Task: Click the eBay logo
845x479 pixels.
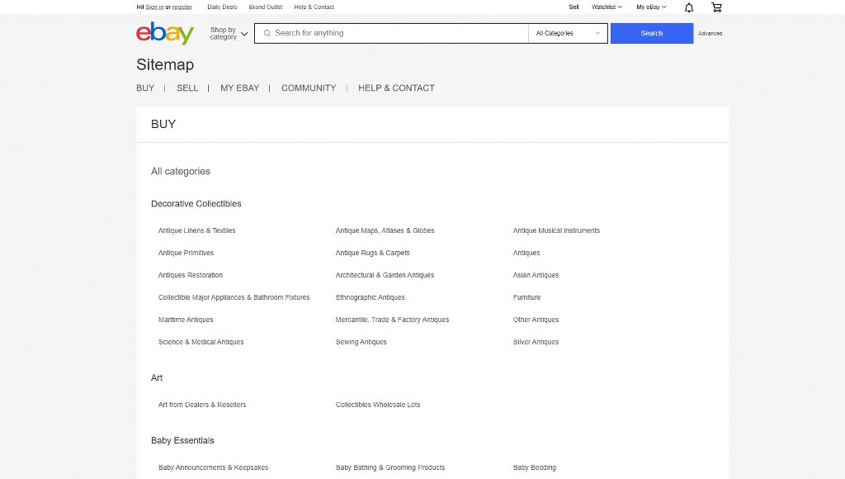Action: pyautogui.click(x=165, y=33)
